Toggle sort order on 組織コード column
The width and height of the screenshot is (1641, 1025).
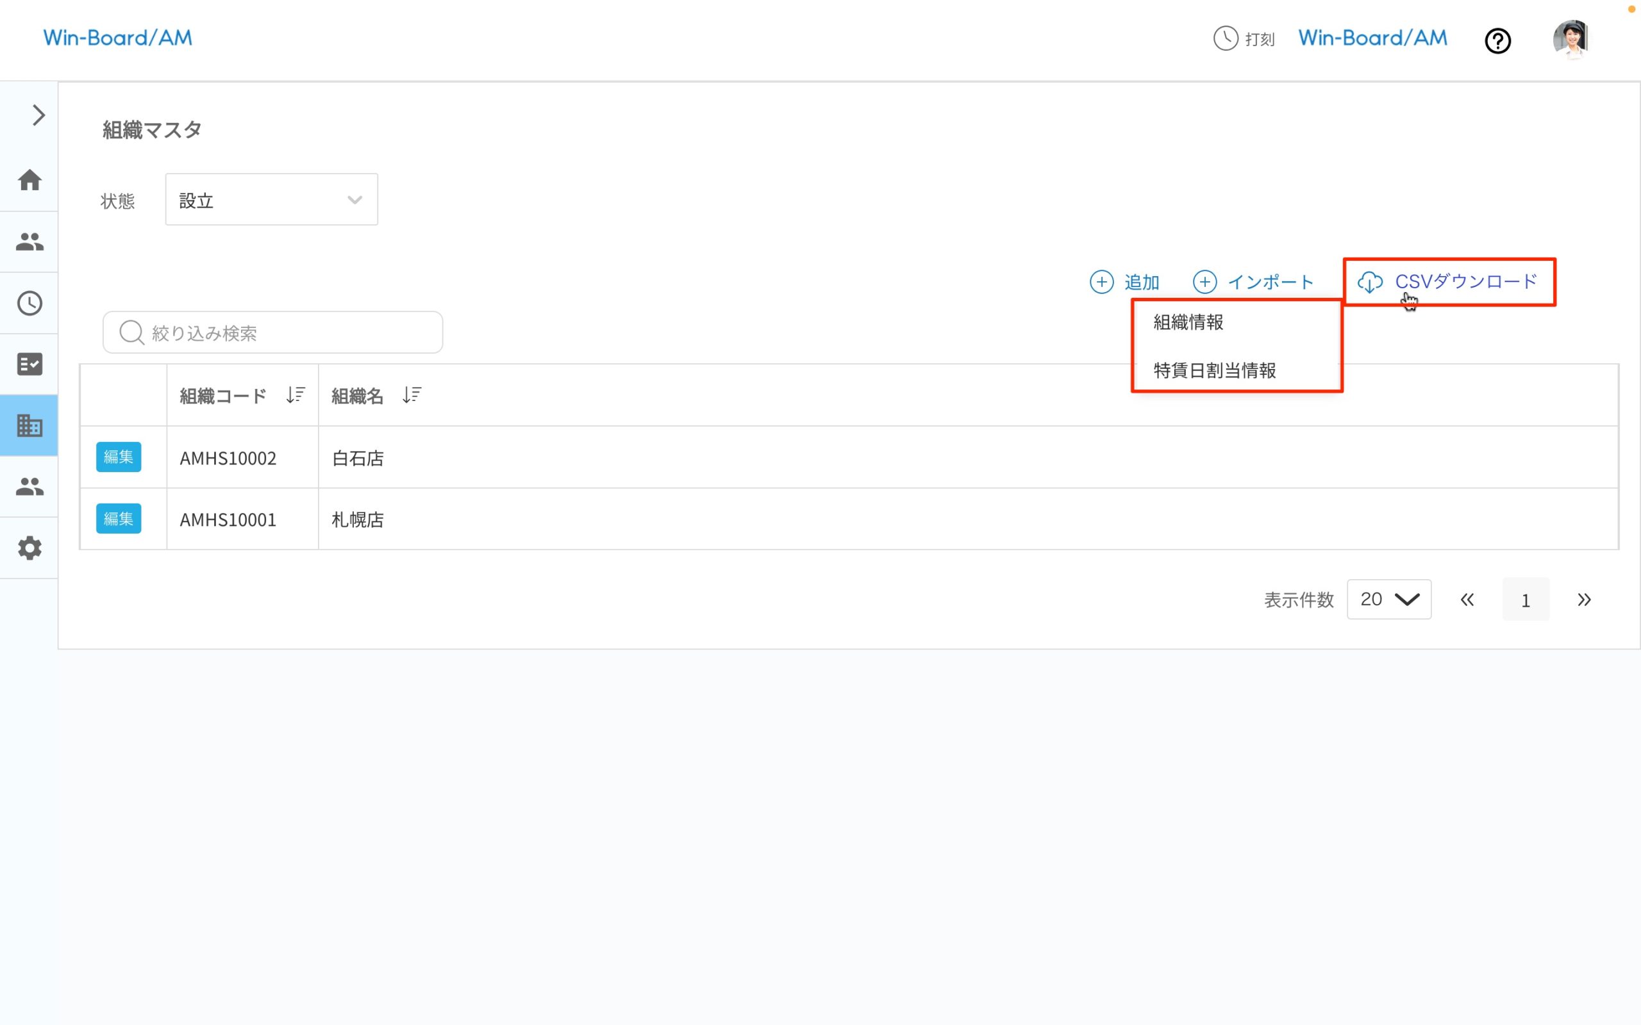click(x=295, y=395)
